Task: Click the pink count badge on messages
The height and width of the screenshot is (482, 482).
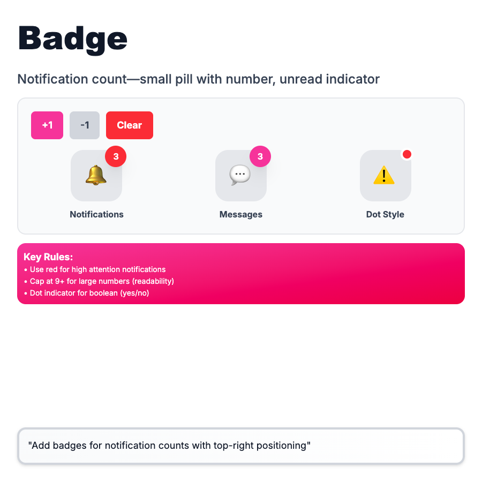Action: tap(260, 156)
